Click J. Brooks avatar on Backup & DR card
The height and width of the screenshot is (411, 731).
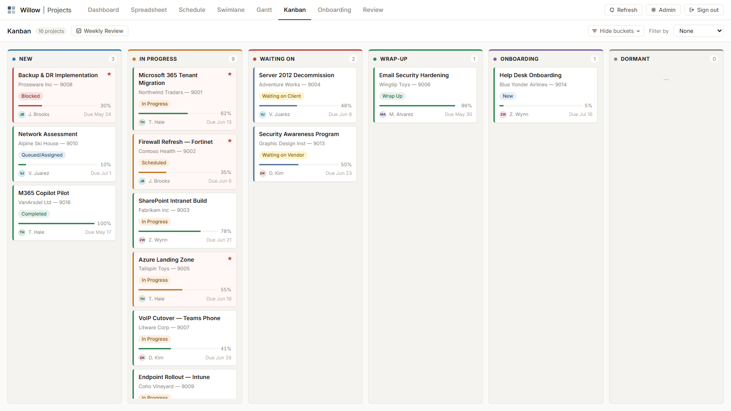[22, 115]
